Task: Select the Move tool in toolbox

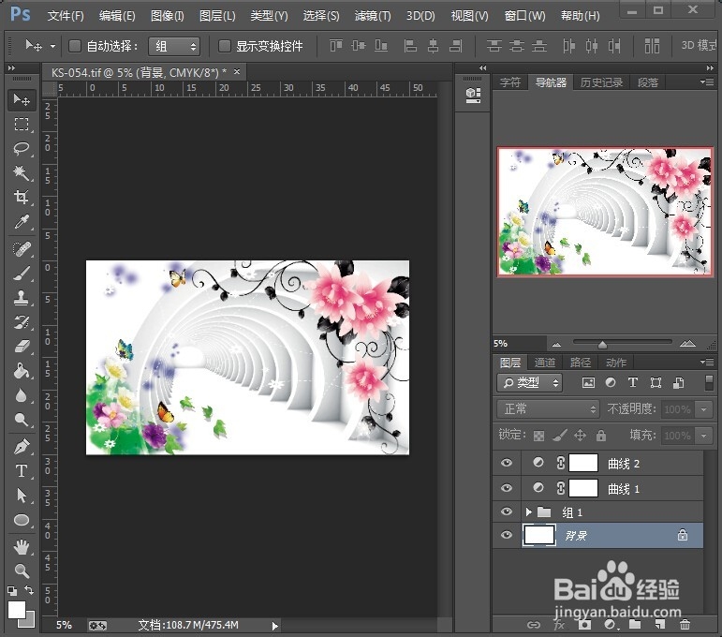Action: tap(22, 99)
